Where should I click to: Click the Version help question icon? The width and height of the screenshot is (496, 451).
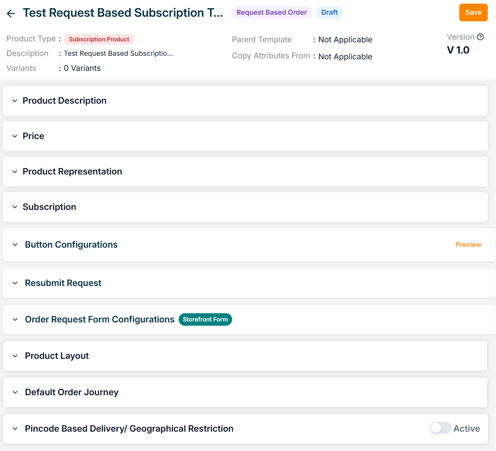pyautogui.click(x=480, y=37)
